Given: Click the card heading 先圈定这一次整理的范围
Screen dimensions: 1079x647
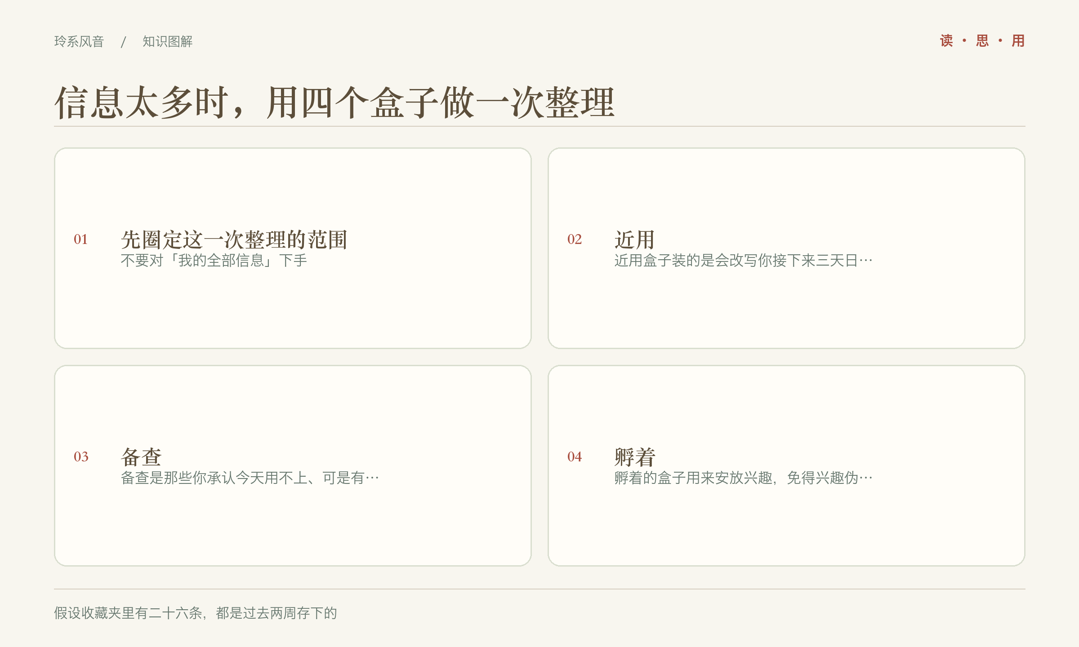Looking at the screenshot, I should point(234,239).
